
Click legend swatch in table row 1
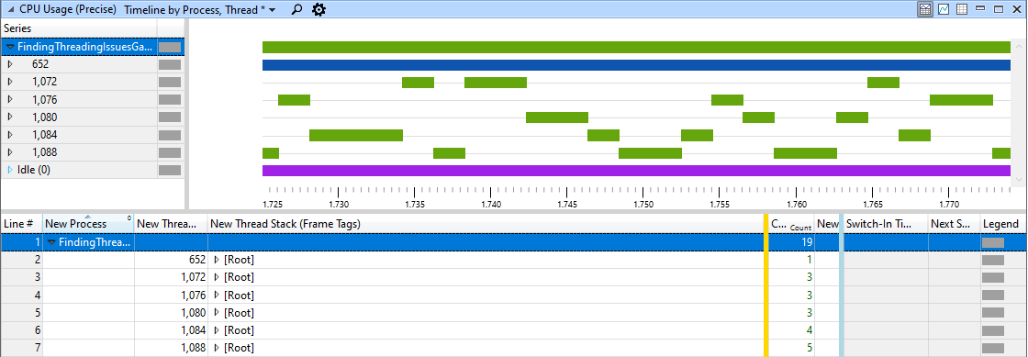point(992,242)
